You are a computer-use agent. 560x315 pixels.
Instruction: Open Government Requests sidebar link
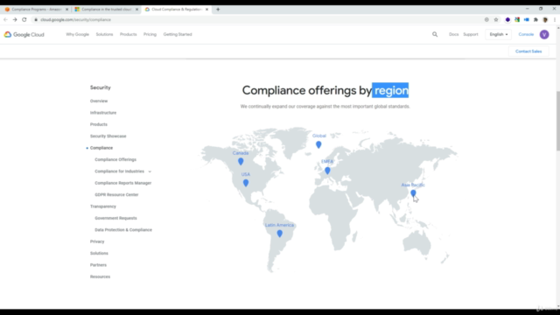pyautogui.click(x=115, y=218)
